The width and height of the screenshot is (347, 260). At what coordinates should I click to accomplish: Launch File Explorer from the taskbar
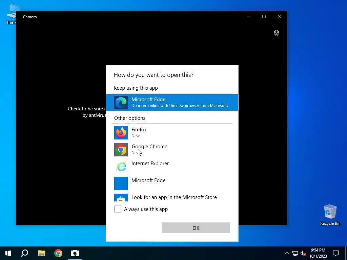point(41,253)
